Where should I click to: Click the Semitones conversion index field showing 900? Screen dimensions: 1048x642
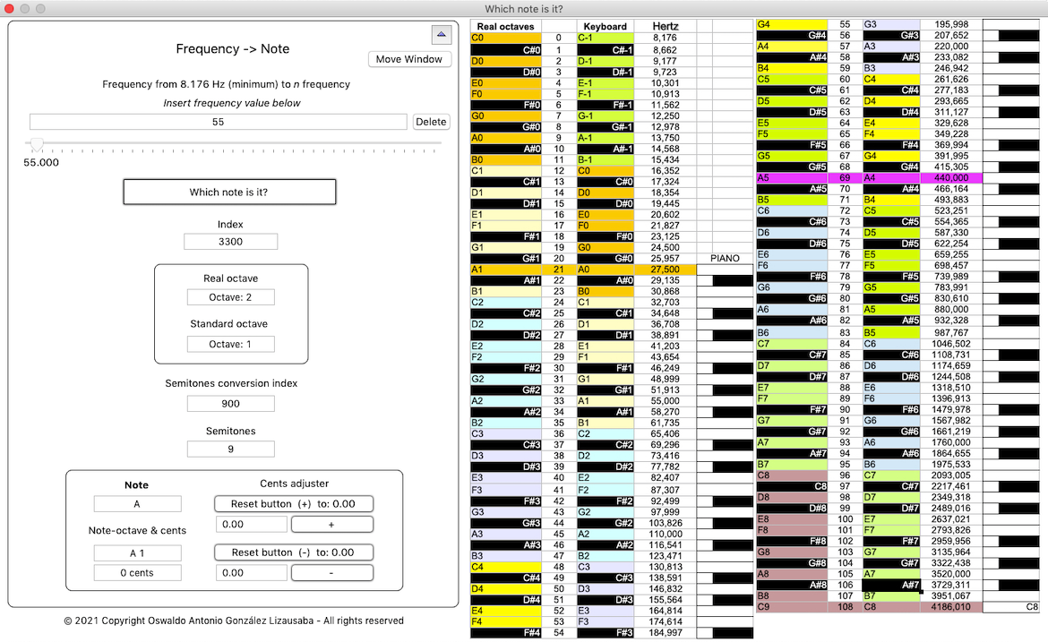pos(230,404)
